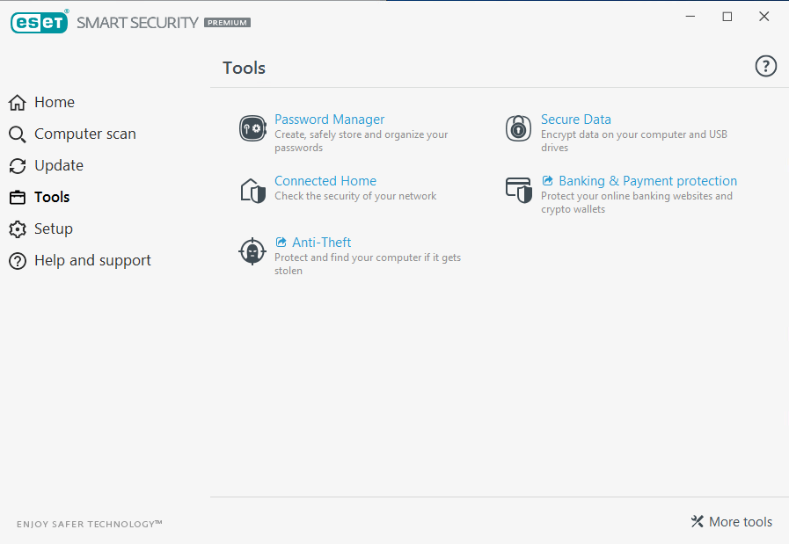
Task: Click the Banking & Payment card-shield icon
Action: [518, 190]
